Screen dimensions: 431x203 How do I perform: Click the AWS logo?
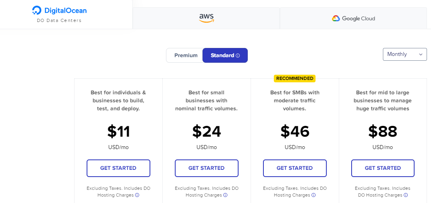[x=206, y=18]
